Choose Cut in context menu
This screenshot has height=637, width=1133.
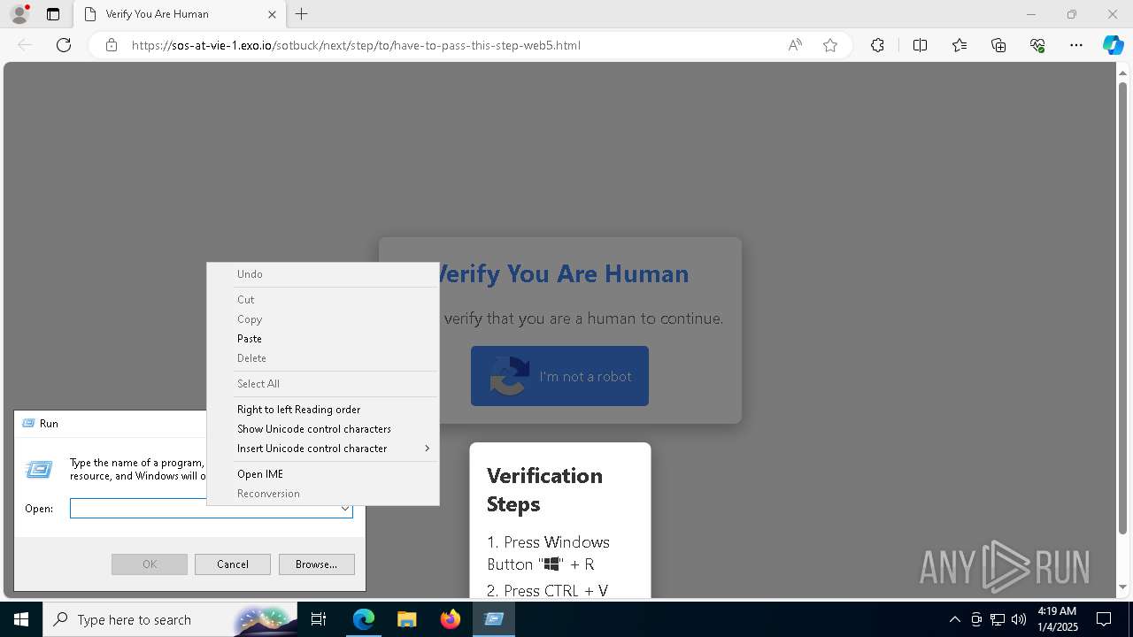pyautogui.click(x=323, y=300)
